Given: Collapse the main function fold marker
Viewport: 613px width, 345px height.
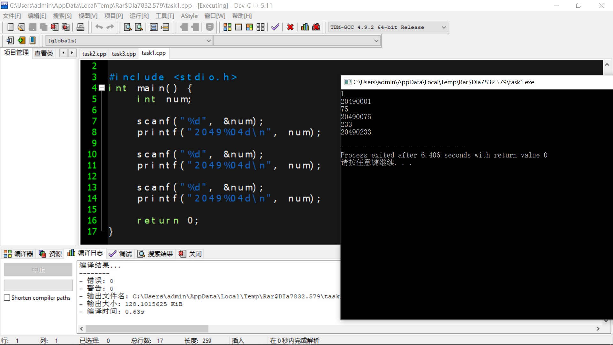Looking at the screenshot, I should 102,88.
